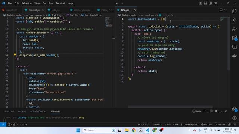Open the Source Control view
Image resolution: width=239 pixels, height=134 pixels.
pyautogui.click(x=235, y=20)
